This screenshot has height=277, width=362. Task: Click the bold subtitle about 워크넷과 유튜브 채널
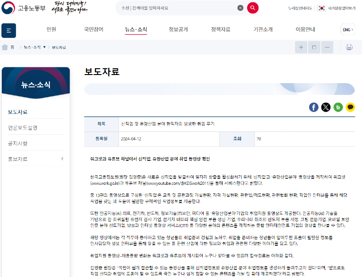(150, 159)
